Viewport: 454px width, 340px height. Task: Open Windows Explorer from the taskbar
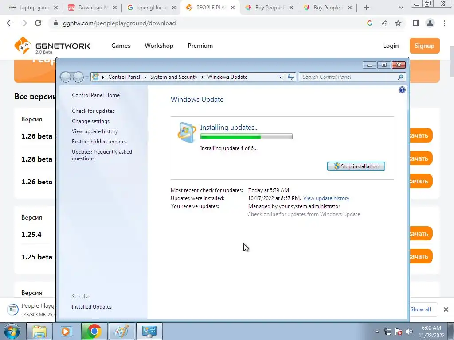pyautogui.click(x=39, y=331)
